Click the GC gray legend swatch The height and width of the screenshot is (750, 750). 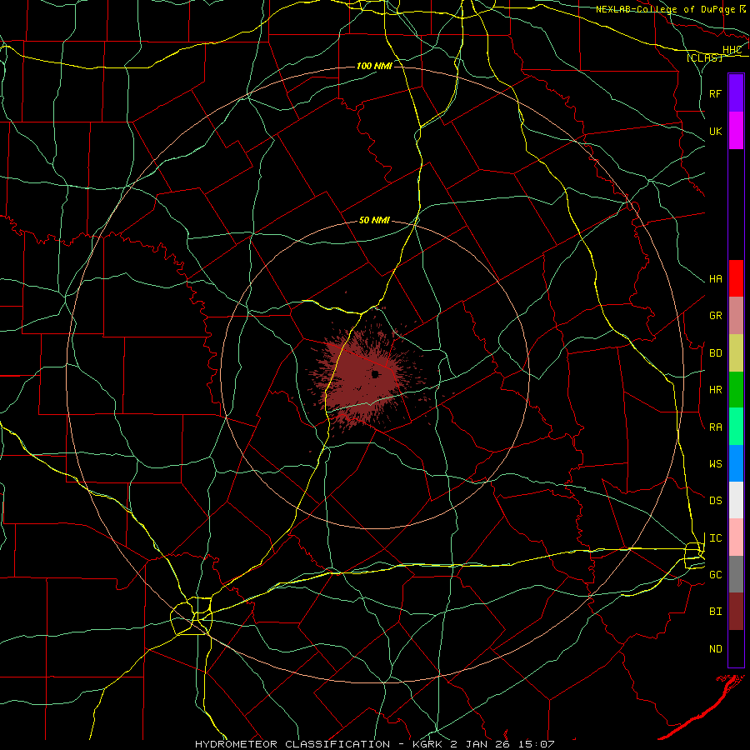736,574
